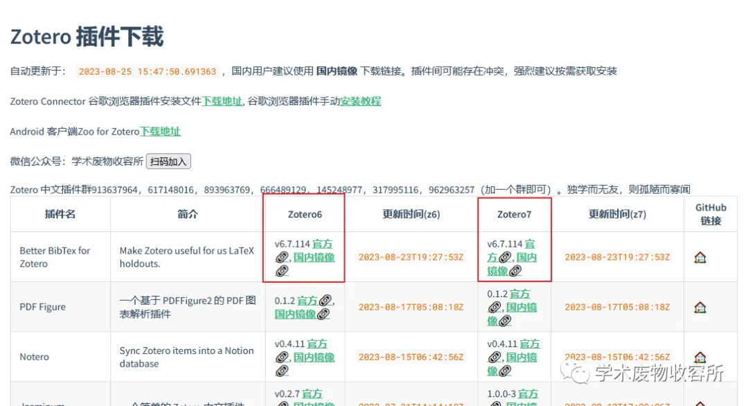This screenshot has width=748, height=406.
Task: Click the Zotero7 column header
Action: 514,214
